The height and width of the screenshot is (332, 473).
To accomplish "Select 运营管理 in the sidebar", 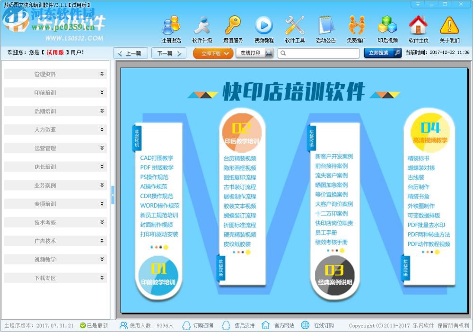I will (55, 148).
